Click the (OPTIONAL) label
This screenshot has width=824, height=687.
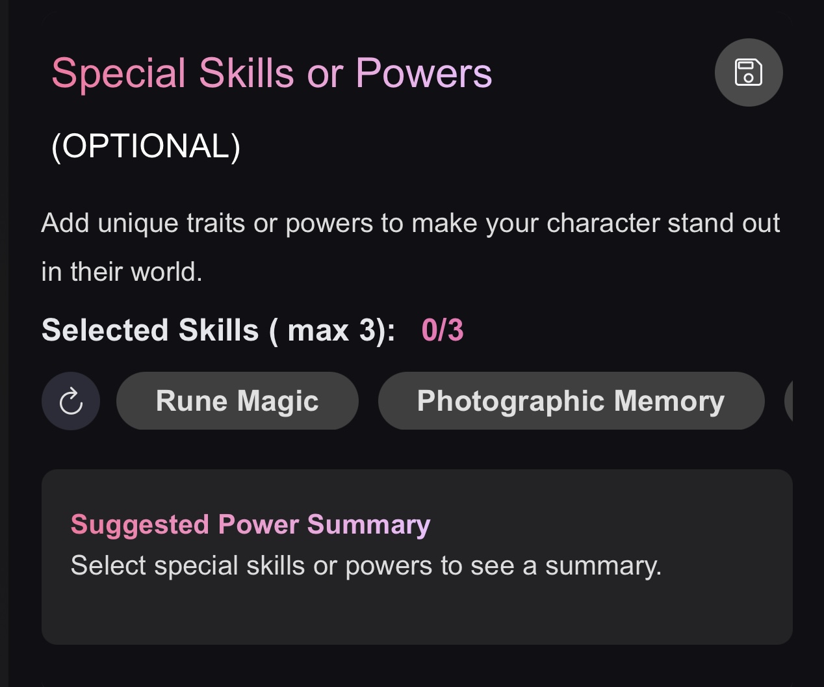[146, 146]
